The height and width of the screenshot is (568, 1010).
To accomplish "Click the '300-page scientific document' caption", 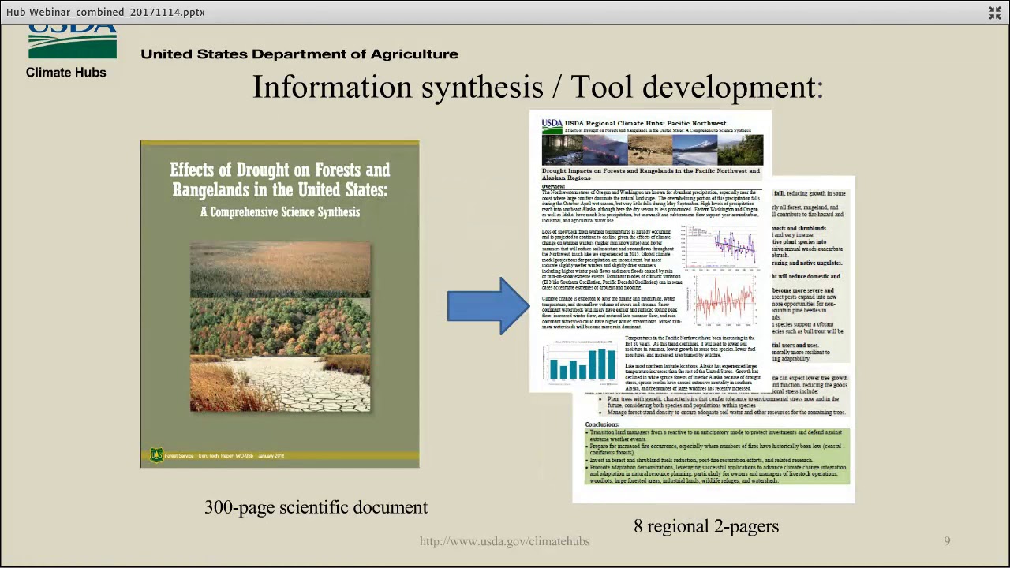I will click(316, 507).
